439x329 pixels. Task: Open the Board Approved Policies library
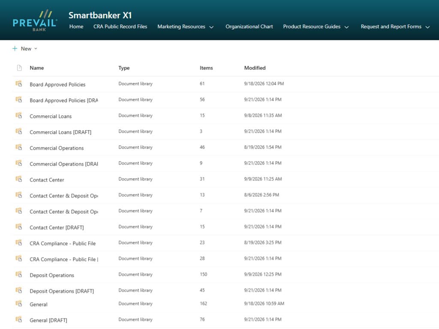[x=57, y=84]
